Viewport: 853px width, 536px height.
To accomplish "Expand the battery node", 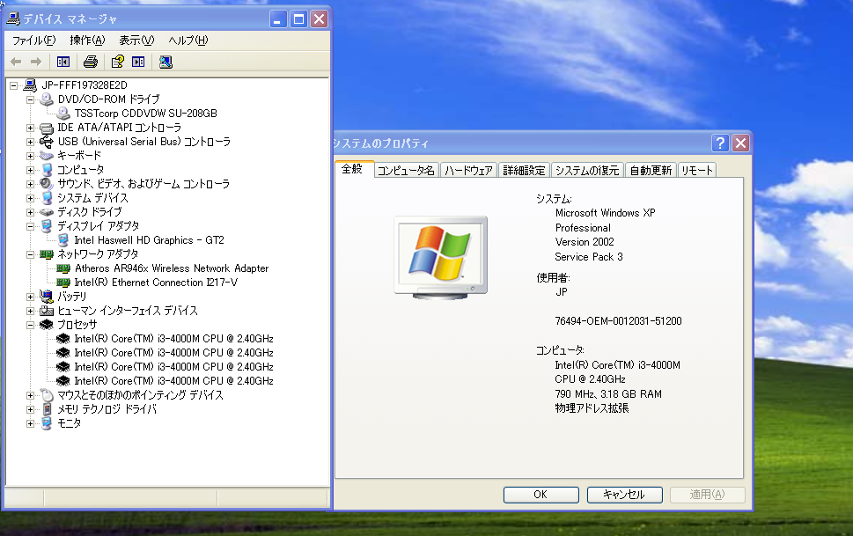I will tap(30, 297).
